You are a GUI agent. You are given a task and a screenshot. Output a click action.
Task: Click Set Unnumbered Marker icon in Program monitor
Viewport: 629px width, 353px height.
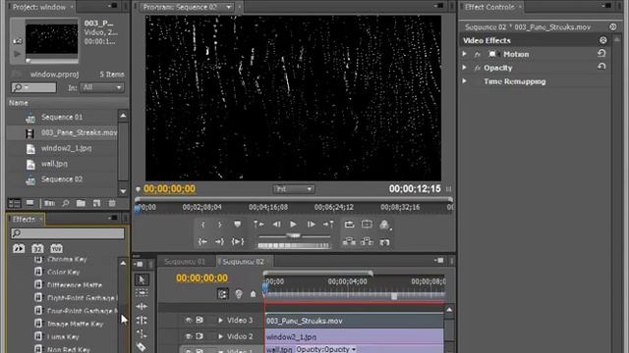point(238,225)
